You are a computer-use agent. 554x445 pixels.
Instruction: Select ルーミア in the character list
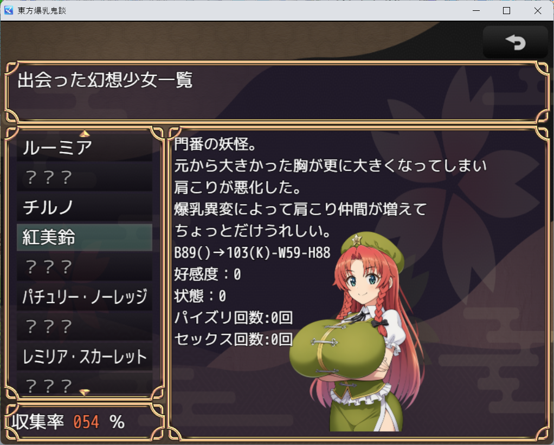click(x=85, y=148)
